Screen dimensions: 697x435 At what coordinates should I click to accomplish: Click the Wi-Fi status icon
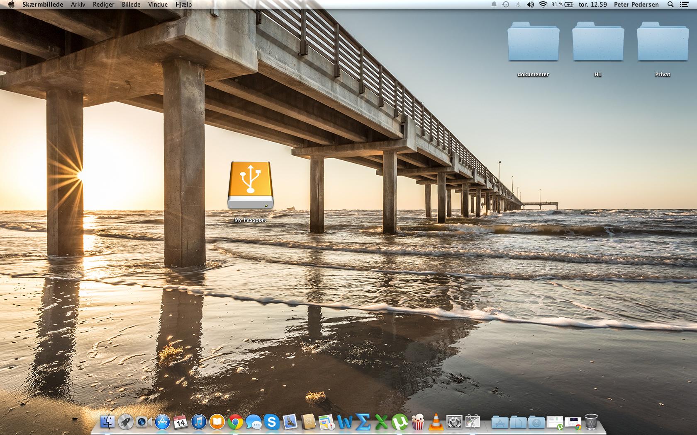point(543,5)
